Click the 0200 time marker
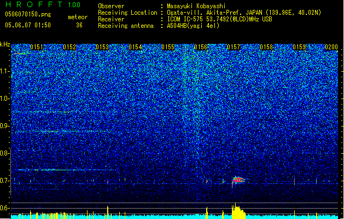 [x=331, y=47]
